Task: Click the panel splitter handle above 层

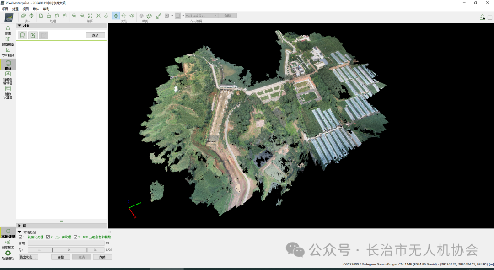Action: (x=61, y=221)
